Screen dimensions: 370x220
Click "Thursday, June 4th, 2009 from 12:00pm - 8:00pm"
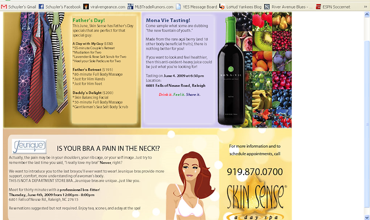(52, 195)
